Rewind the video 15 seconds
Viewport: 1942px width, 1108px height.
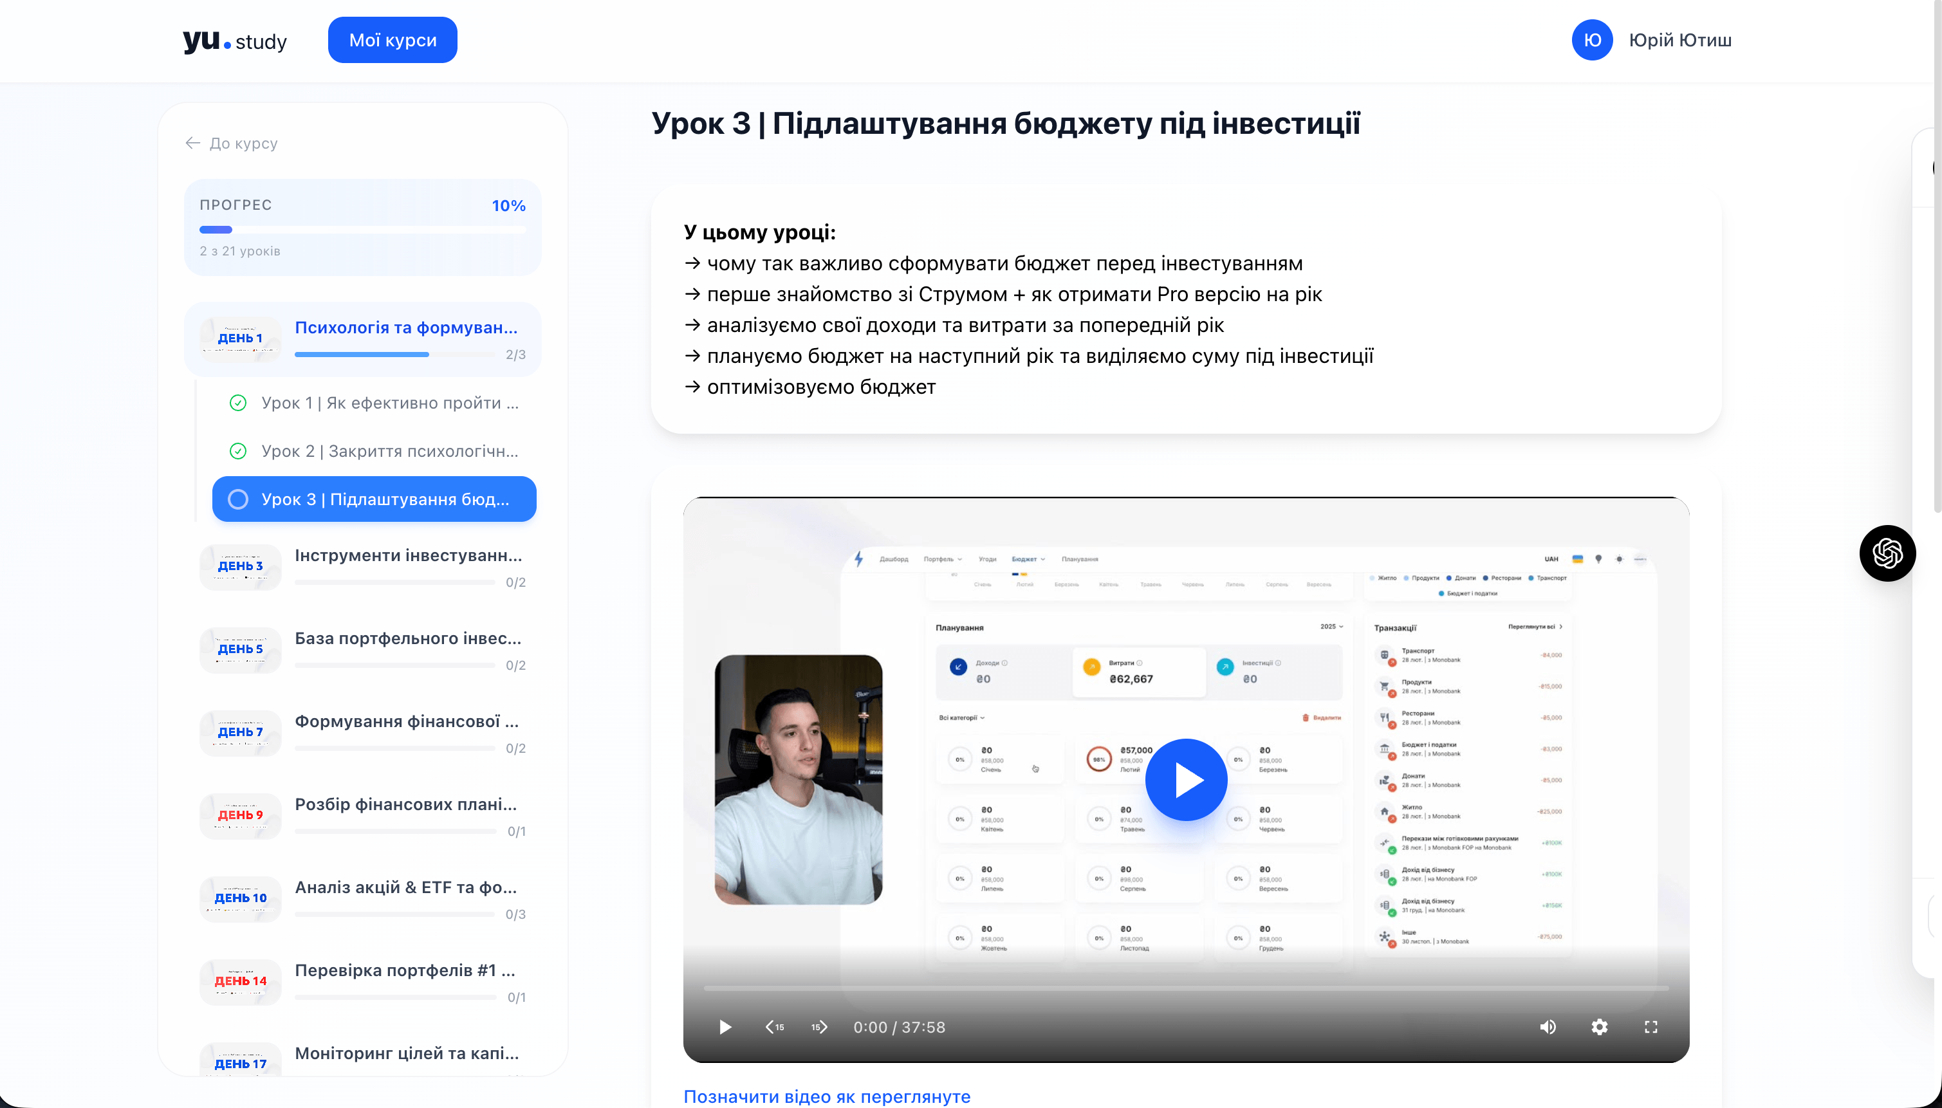pyautogui.click(x=775, y=1026)
